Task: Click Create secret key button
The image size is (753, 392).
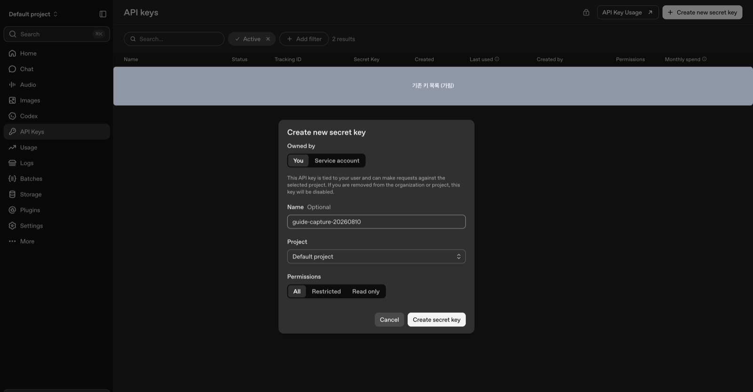Action: [437, 320]
